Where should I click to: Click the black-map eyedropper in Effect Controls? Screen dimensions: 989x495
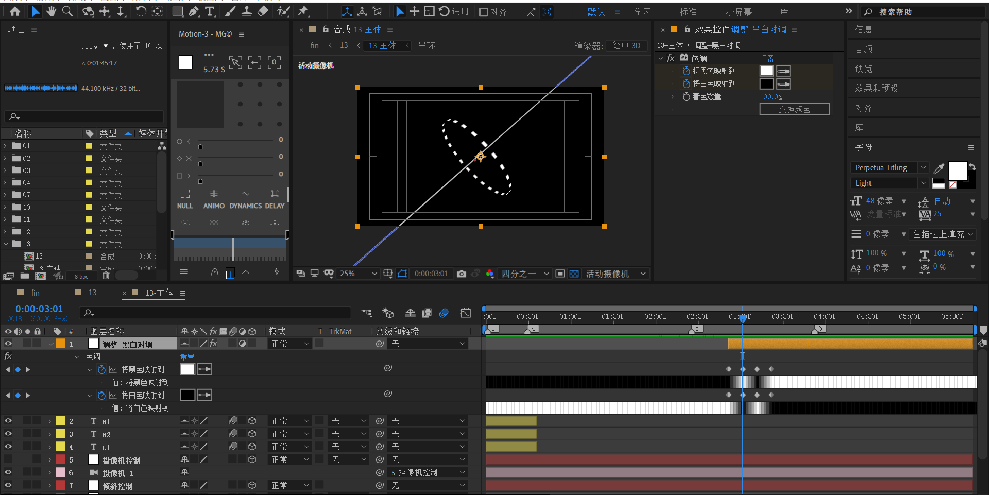click(783, 71)
